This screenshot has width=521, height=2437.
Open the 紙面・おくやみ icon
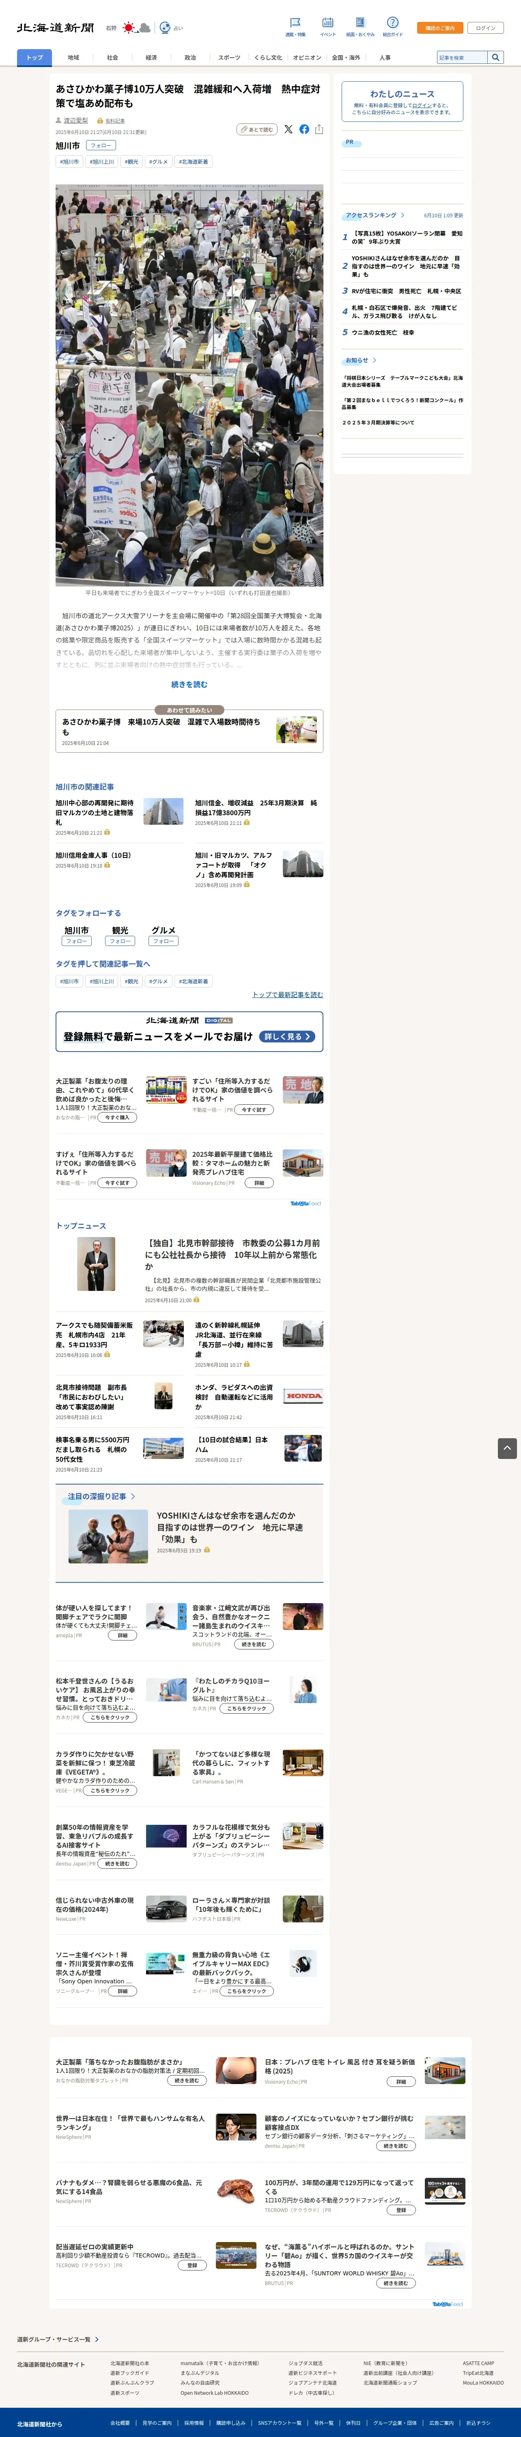pyautogui.click(x=360, y=23)
